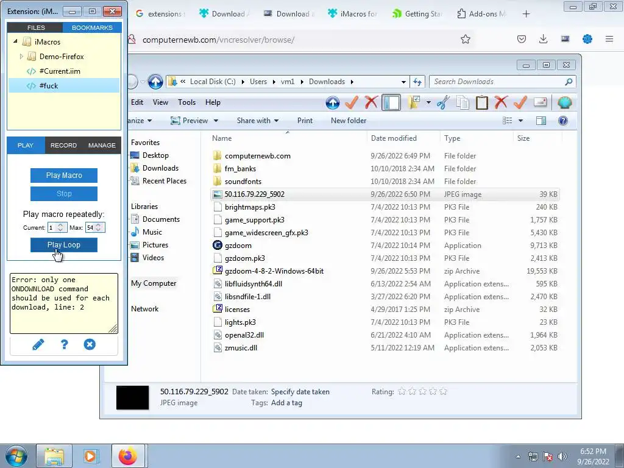Click the New folder button
The image size is (624, 468).
[349, 121]
